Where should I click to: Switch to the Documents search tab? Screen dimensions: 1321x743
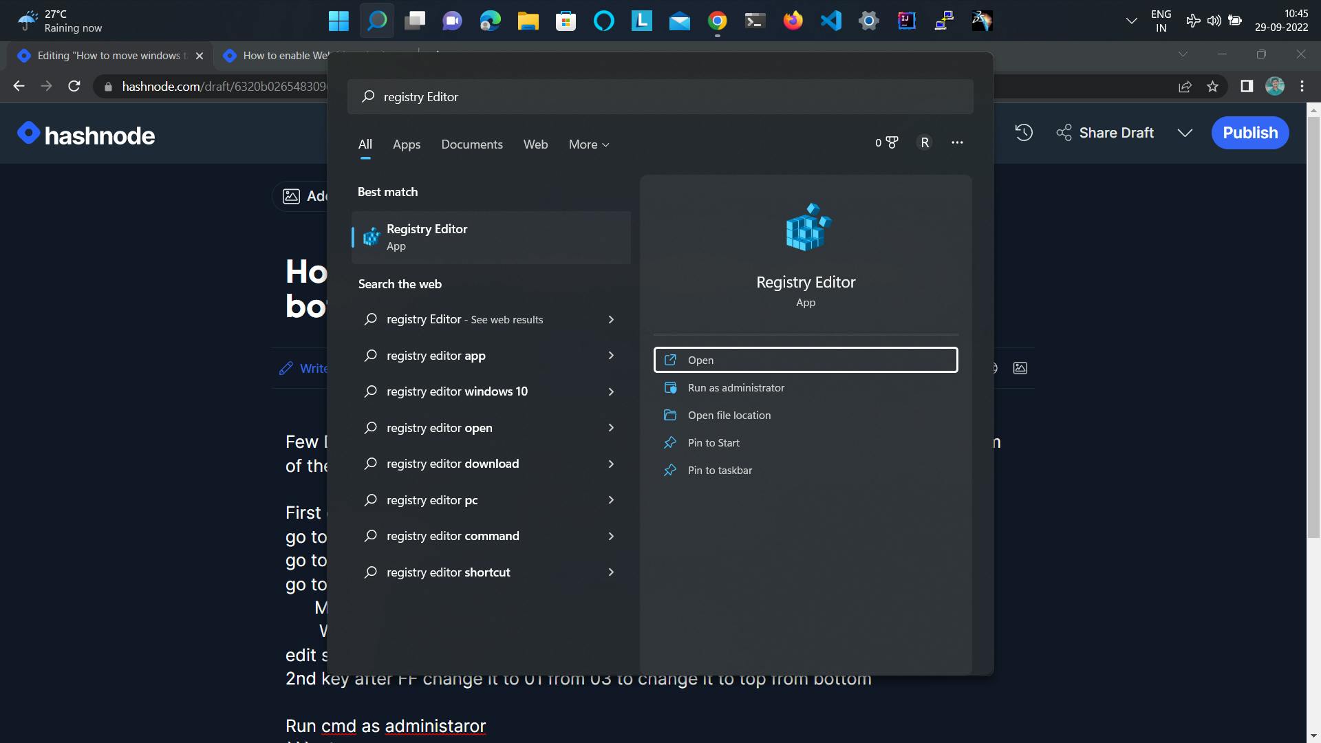[x=472, y=143]
